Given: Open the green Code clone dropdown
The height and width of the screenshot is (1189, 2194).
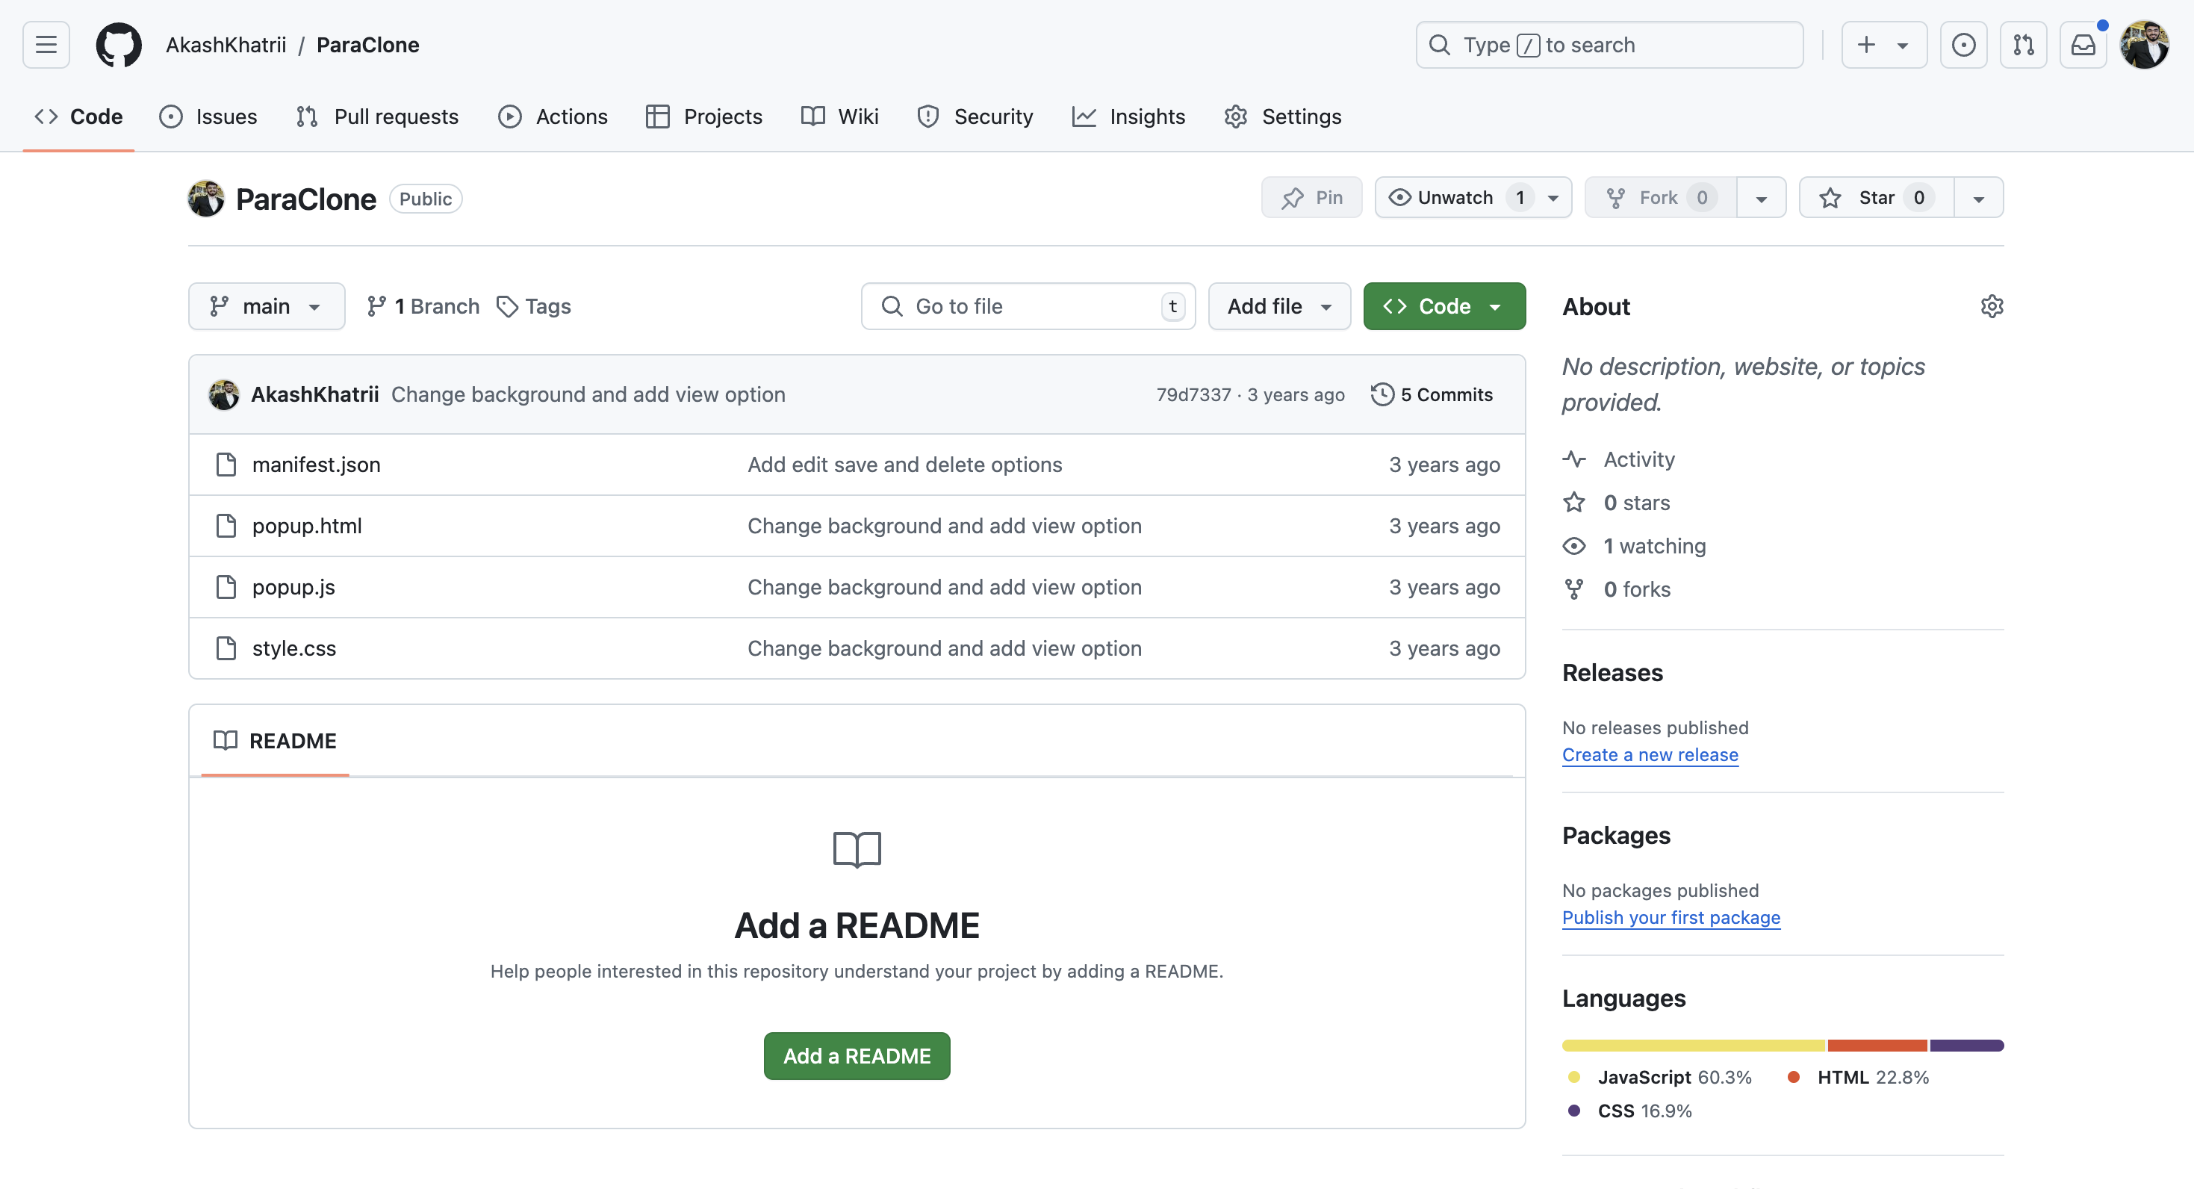Looking at the screenshot, I should coord(1444,305).
